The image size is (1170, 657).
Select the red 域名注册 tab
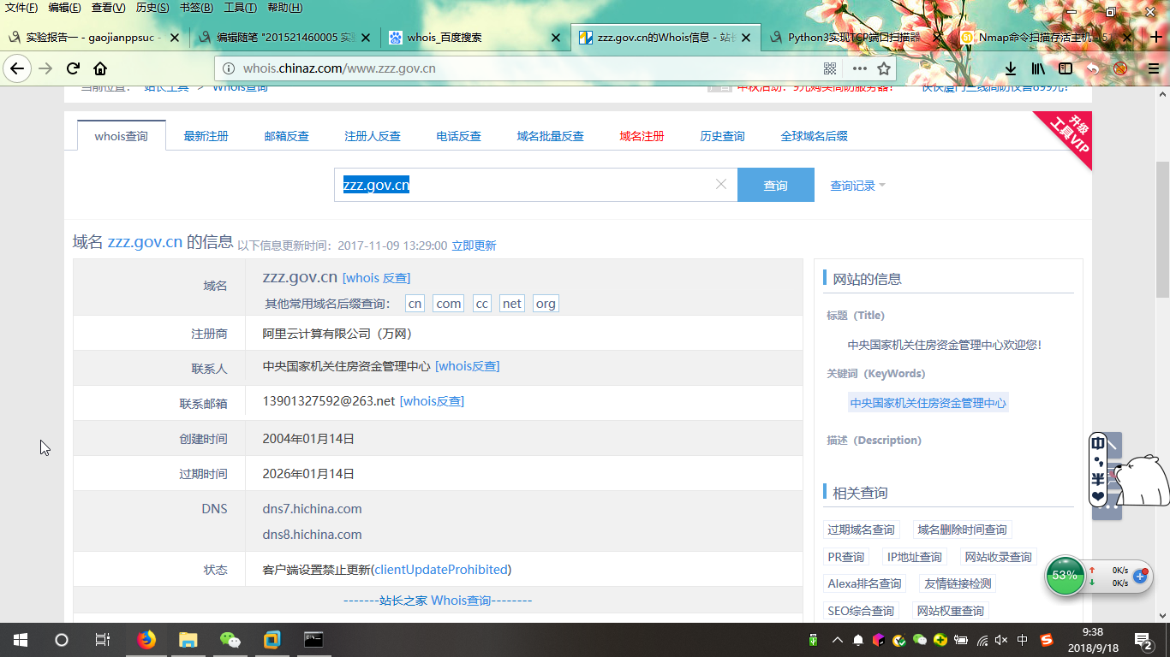click(x=642, y=136)
